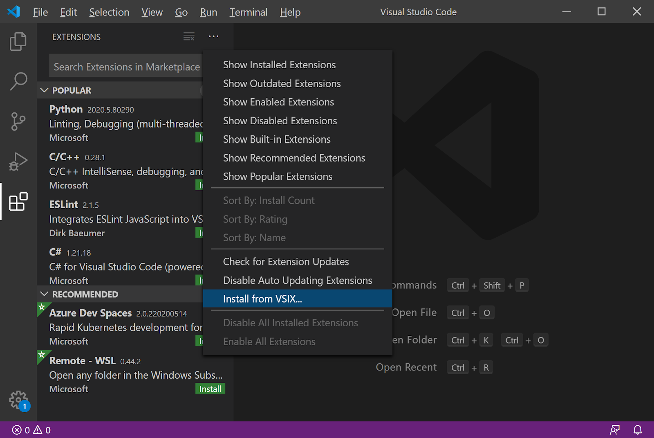The width and height of the screenshot is (654, 438).
Task: Choose Show Built-in Extensions
Action: point(298,139)
